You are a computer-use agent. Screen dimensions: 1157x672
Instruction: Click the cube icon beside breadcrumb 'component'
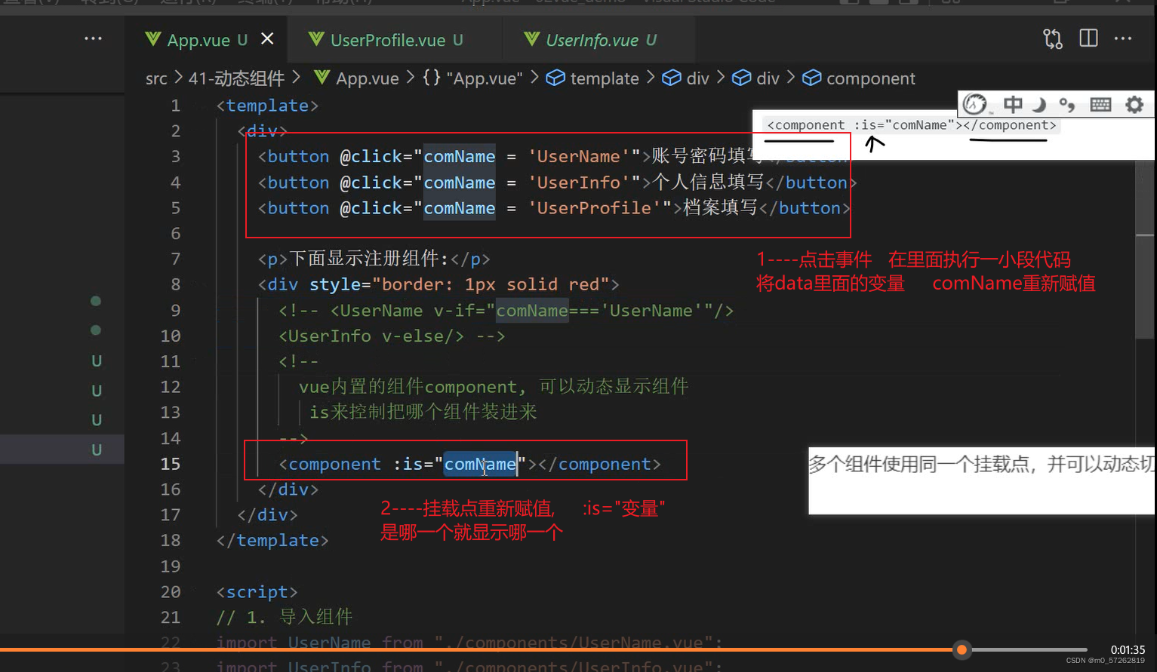[x=811, y=78]
